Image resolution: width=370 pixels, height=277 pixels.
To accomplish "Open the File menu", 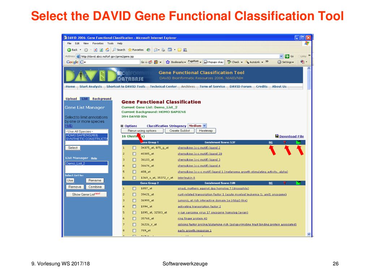I will pyautogui.click(x=69, y=43).
